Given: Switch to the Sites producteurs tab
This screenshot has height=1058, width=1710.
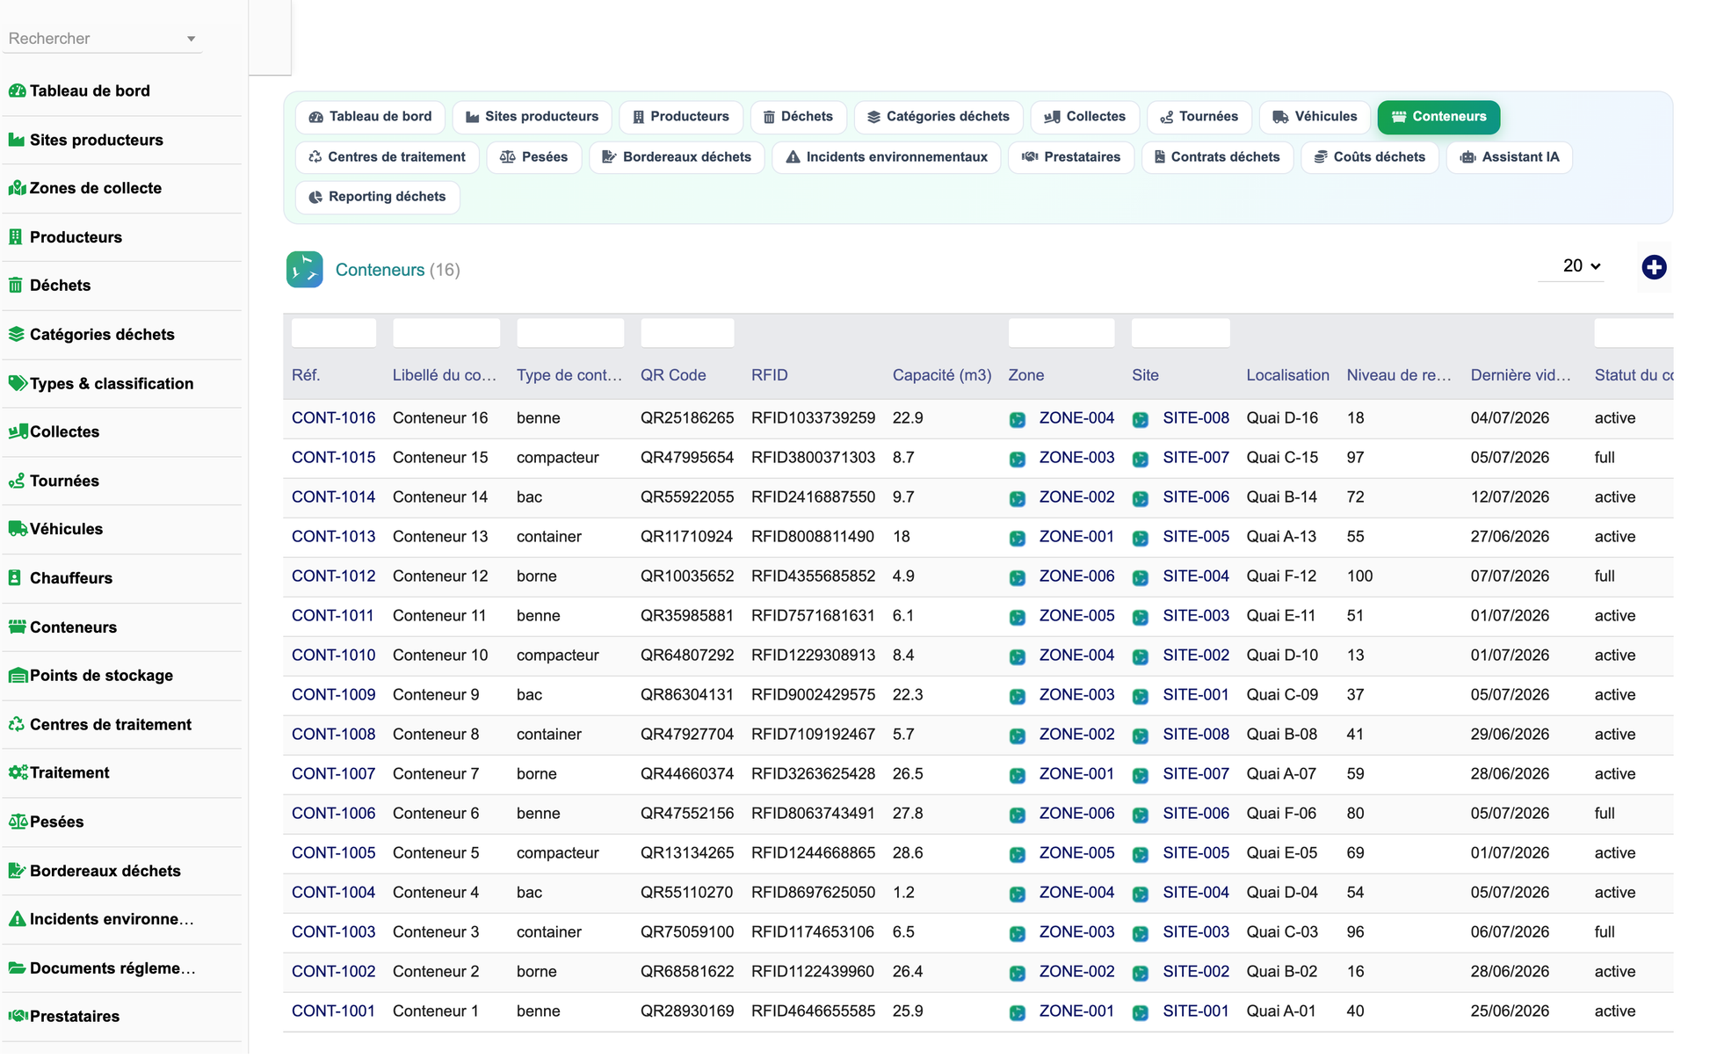Looking at the screenshot, I should pyautogui.click(x=532, y=117).
